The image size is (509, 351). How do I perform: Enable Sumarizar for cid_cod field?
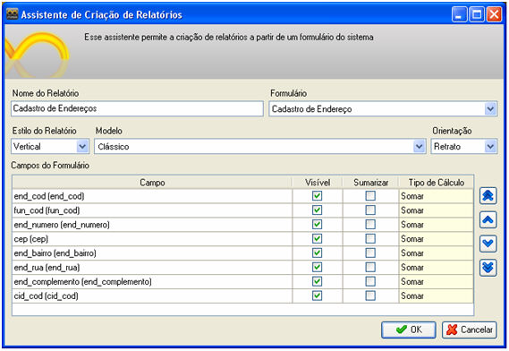370,295
